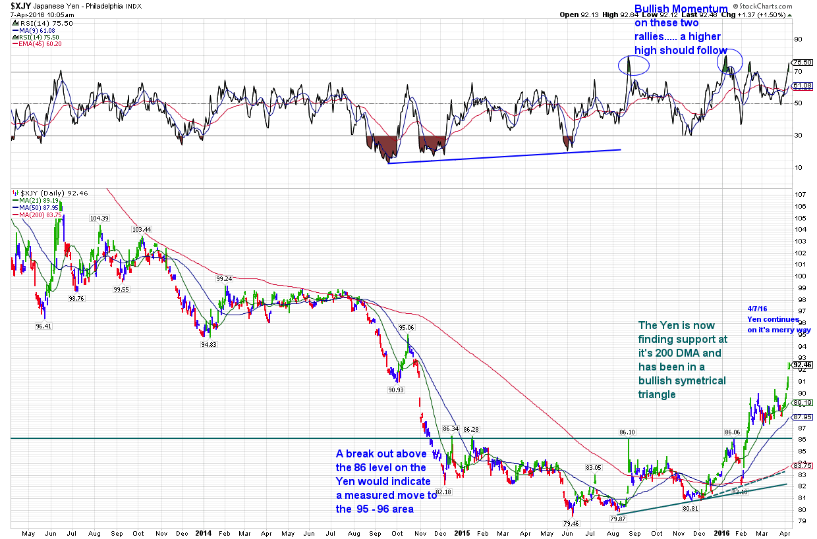Viewport: 817px width, 539px height.
Task: Click "The Yen is now finding support" annotation
Action: click(683, 360)
